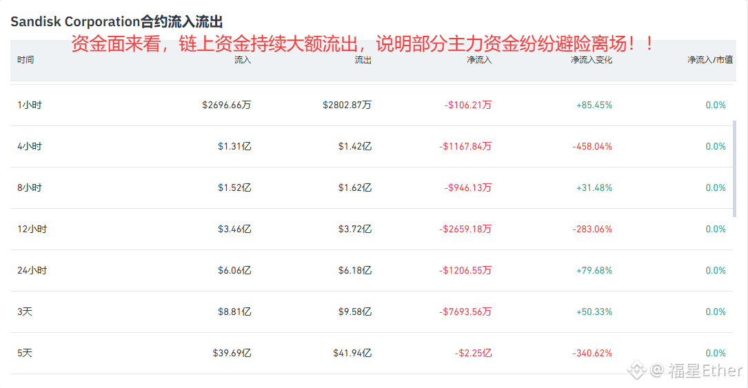Click the vertical scrollbar beside the table
The width and height of the screenshot is (748, 388).
click(734, 169)
